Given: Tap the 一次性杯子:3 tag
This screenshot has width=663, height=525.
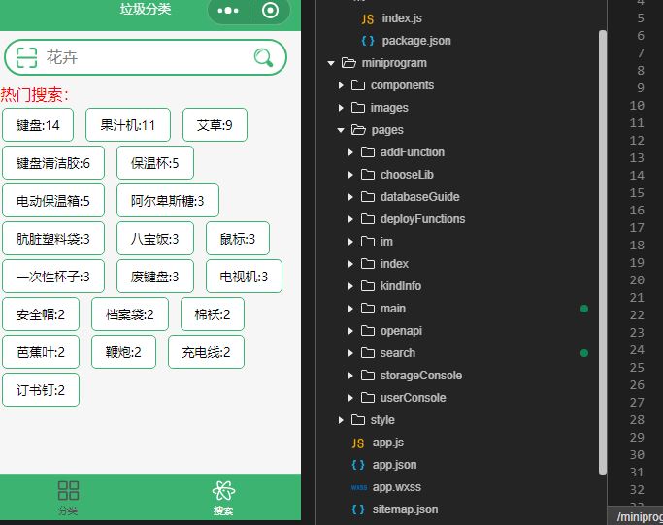Looking at the screenshot, I should [x=53, y=277].
